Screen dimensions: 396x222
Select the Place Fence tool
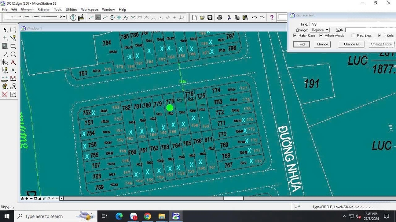[x=13, y=30]
